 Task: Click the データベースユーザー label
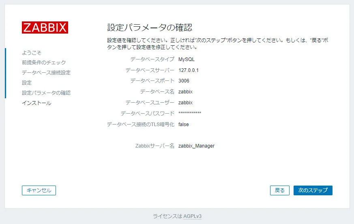coord(150,103)
